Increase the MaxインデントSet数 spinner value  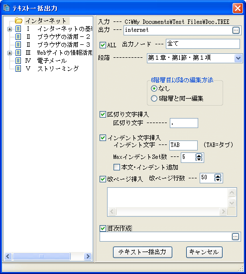[x=199, y=155]
